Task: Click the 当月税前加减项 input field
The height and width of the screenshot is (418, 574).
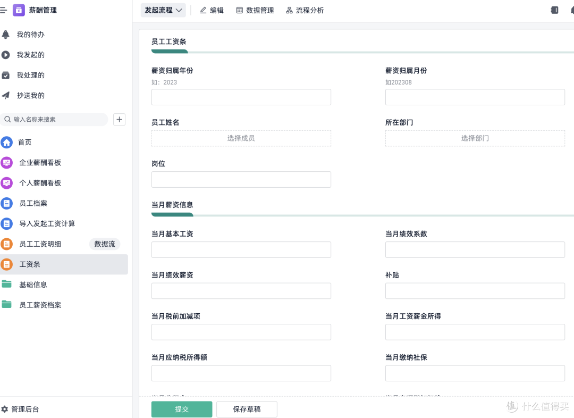Action: [241, 332]
